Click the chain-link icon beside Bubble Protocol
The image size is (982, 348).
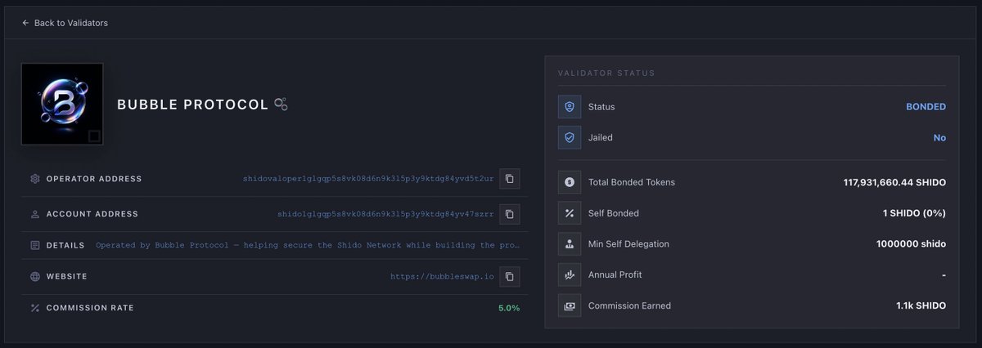[x=281, y=105]
